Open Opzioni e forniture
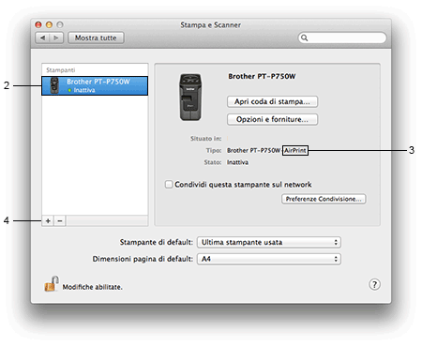 coord(272,119)
